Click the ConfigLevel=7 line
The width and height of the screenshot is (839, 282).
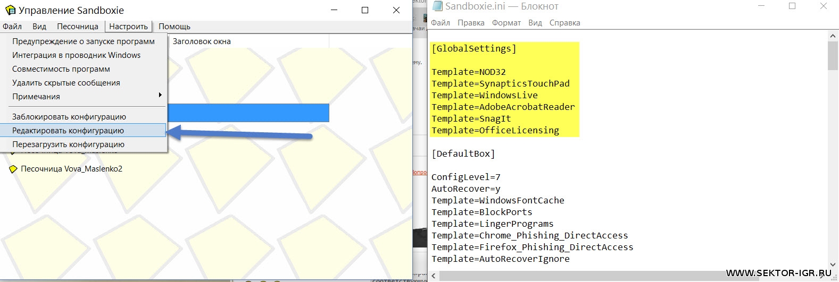[466, 177]
